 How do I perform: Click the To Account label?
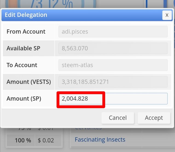22,65
